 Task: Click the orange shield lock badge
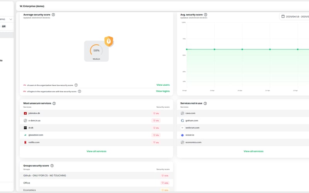(x=109, y=41)
